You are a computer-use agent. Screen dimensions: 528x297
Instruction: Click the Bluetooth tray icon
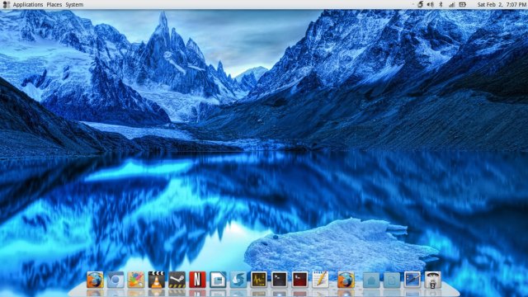point(441,5)
